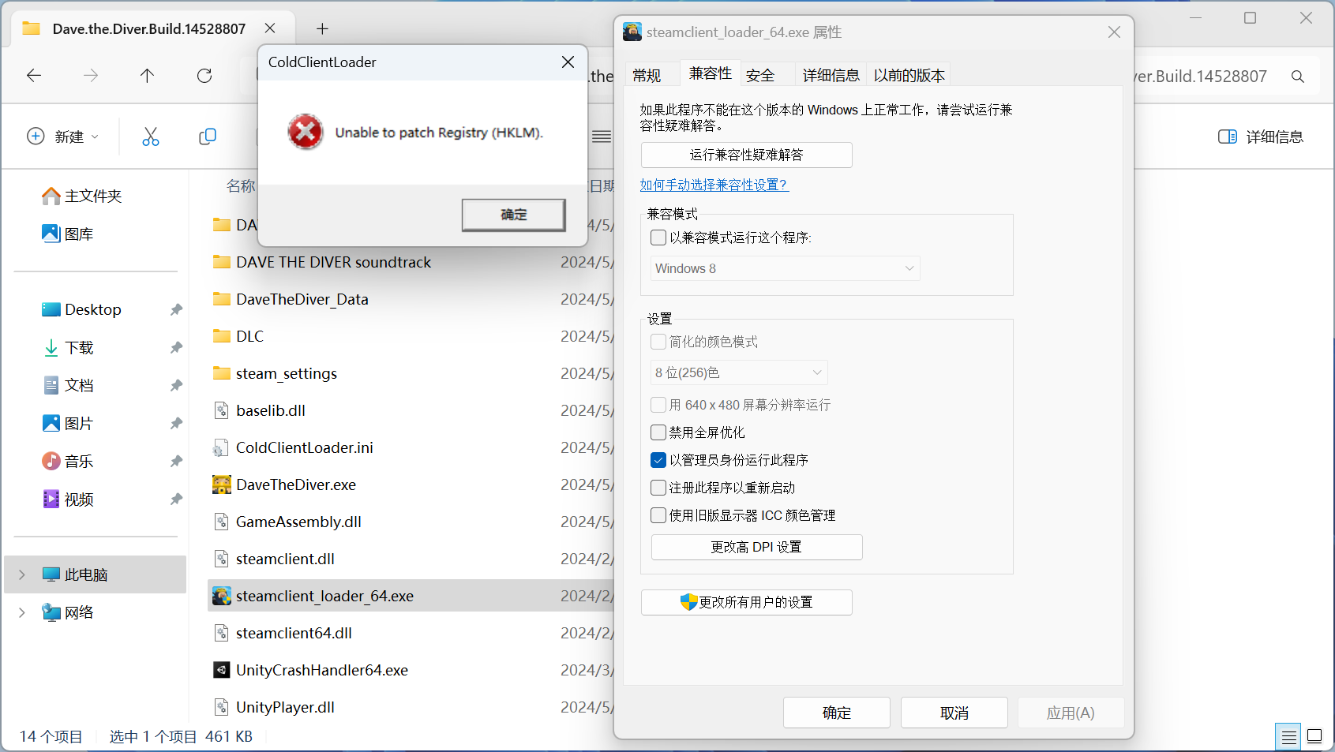This screenshot has height=752, width=1335.
Task: Click the search magnifier icon
Action: (x=1297, y=77)
